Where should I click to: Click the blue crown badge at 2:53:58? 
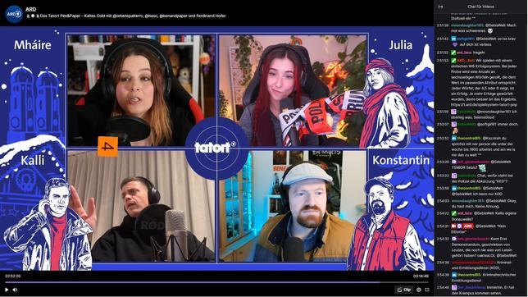point(453,188)
